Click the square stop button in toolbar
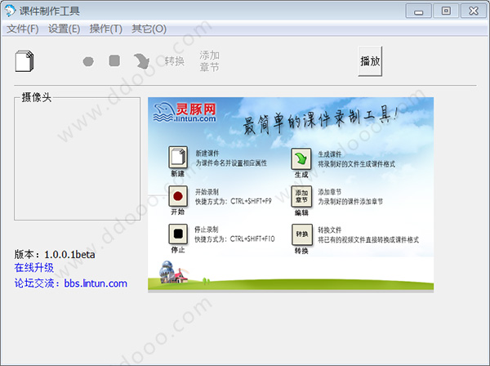 [x=114, y=60]
